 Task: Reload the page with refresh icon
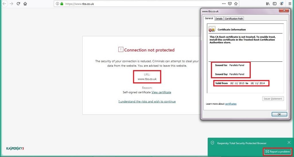tap(18, 4)
